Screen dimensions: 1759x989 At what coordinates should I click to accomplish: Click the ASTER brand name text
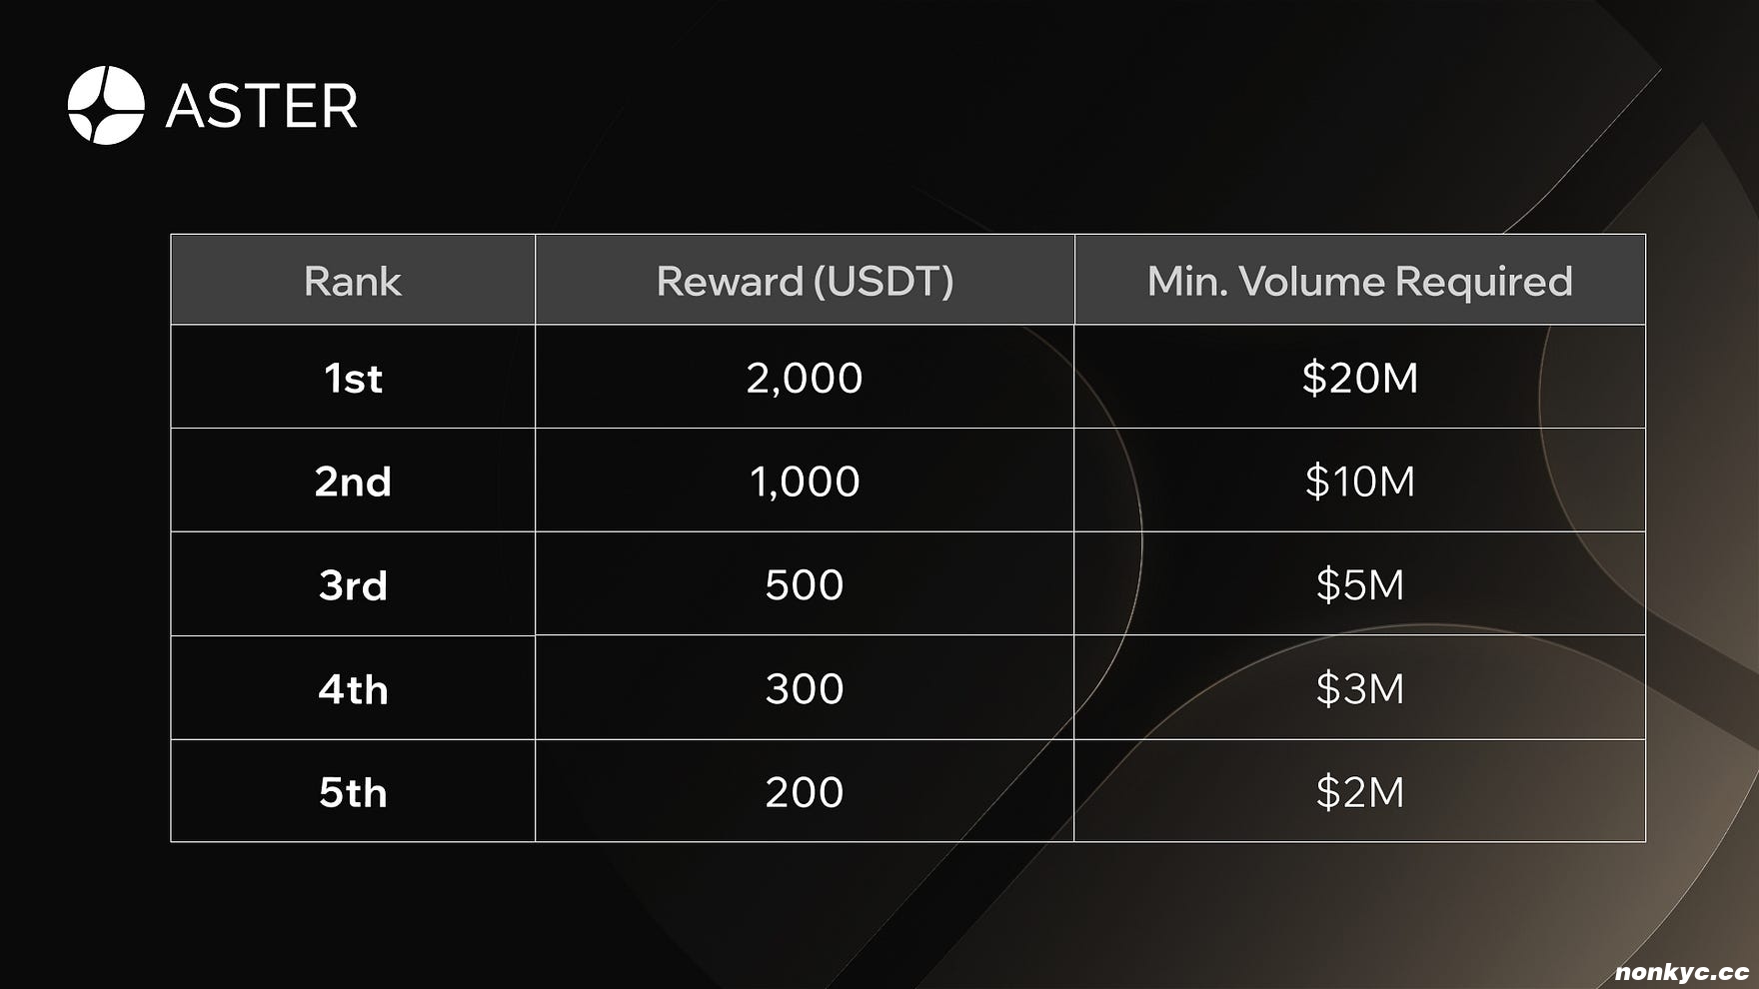click(262, 107)
